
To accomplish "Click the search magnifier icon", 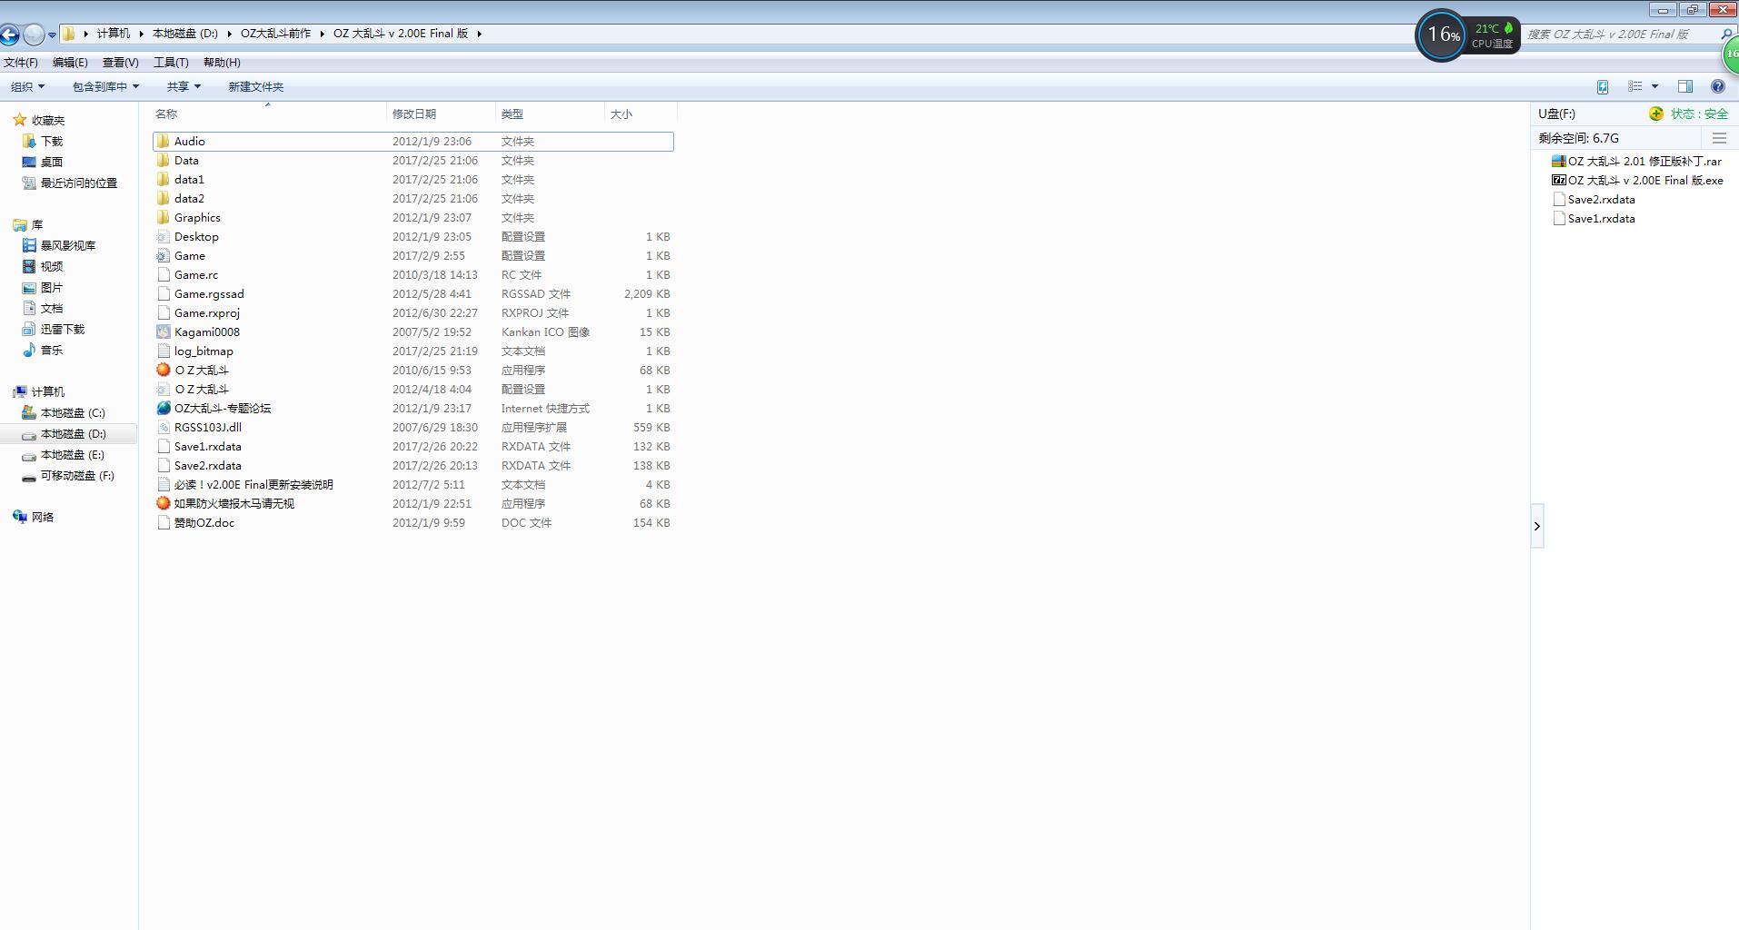I will 1726,34.
